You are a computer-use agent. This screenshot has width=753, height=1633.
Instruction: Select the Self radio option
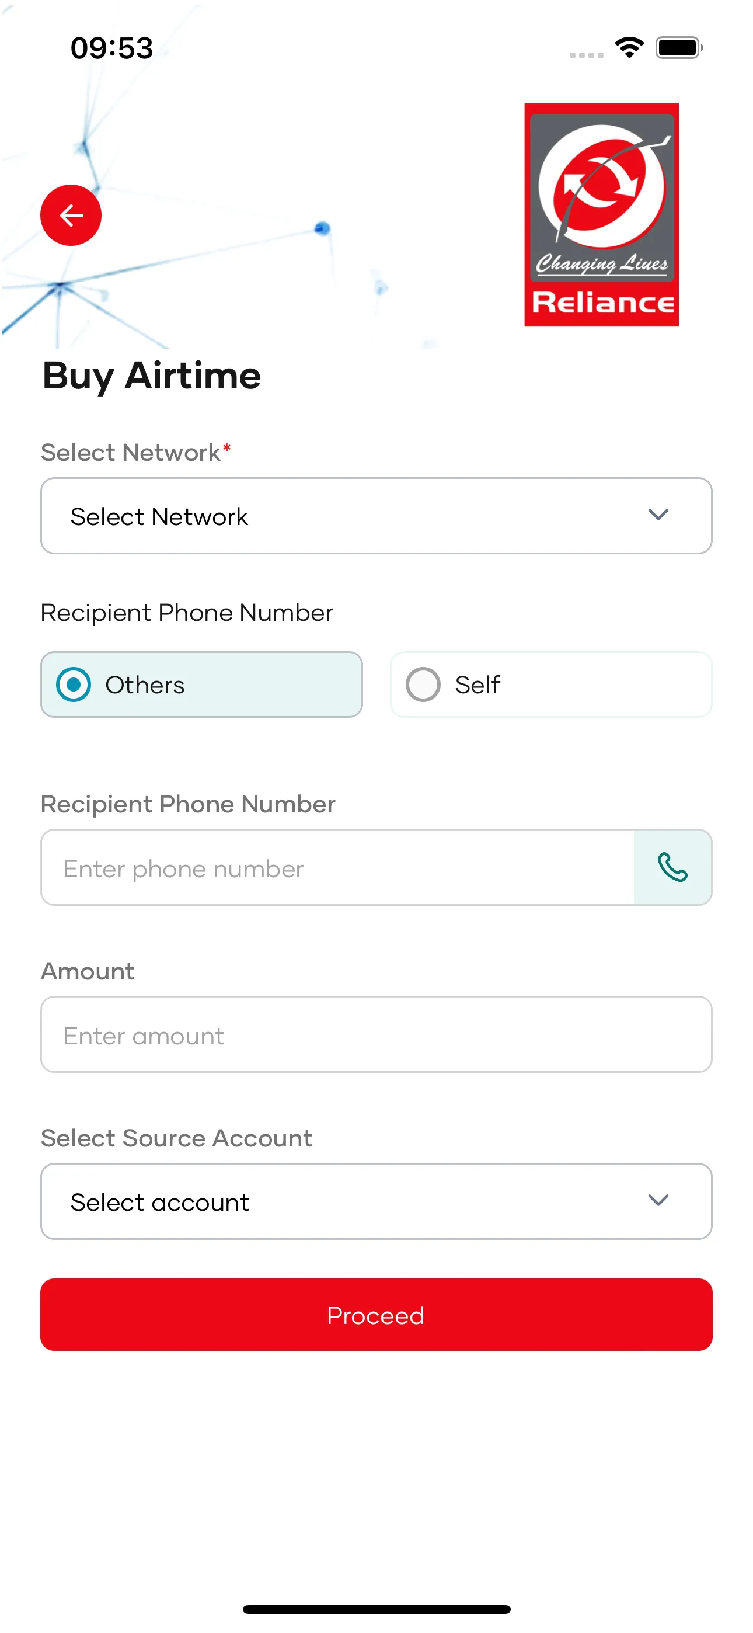550,685
